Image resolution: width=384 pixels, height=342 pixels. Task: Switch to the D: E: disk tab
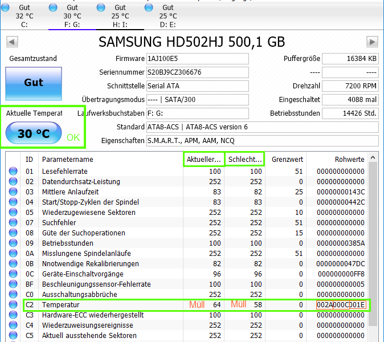[168, 16]
